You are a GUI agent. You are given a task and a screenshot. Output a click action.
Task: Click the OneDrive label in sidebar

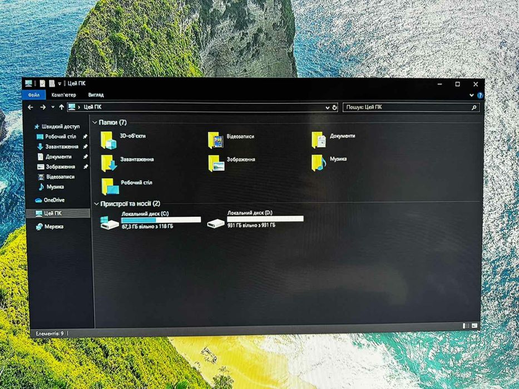(55, 200)
